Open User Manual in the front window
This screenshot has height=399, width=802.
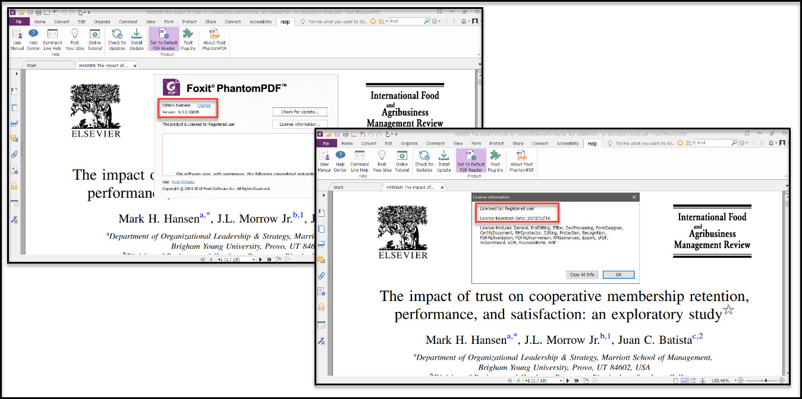(x=325, y=161)
